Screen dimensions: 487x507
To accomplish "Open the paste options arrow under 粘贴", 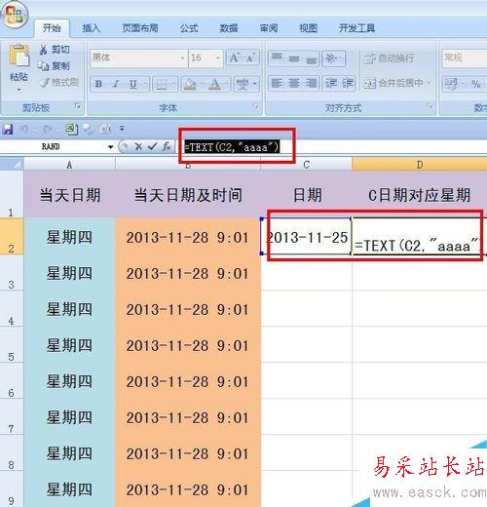I will pyautogui.click(x=19, y=89).
